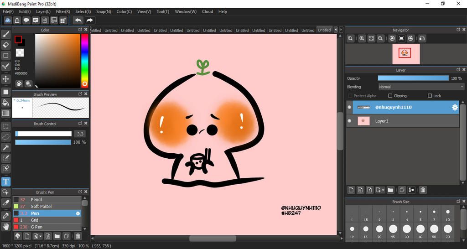
Task: Choose brush size 70 preset
Action: tap(448, 231)
